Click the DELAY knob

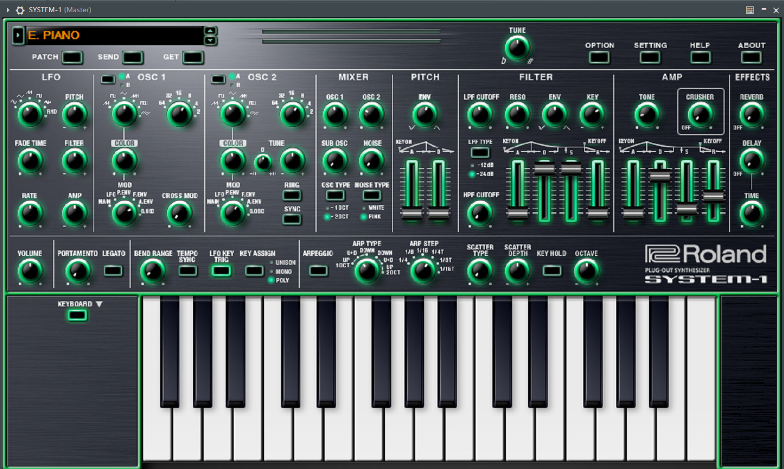(x=751, y=162)
